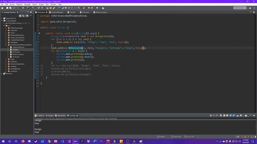
Task: Select the NumericOperations package
Action: point(17,64)
